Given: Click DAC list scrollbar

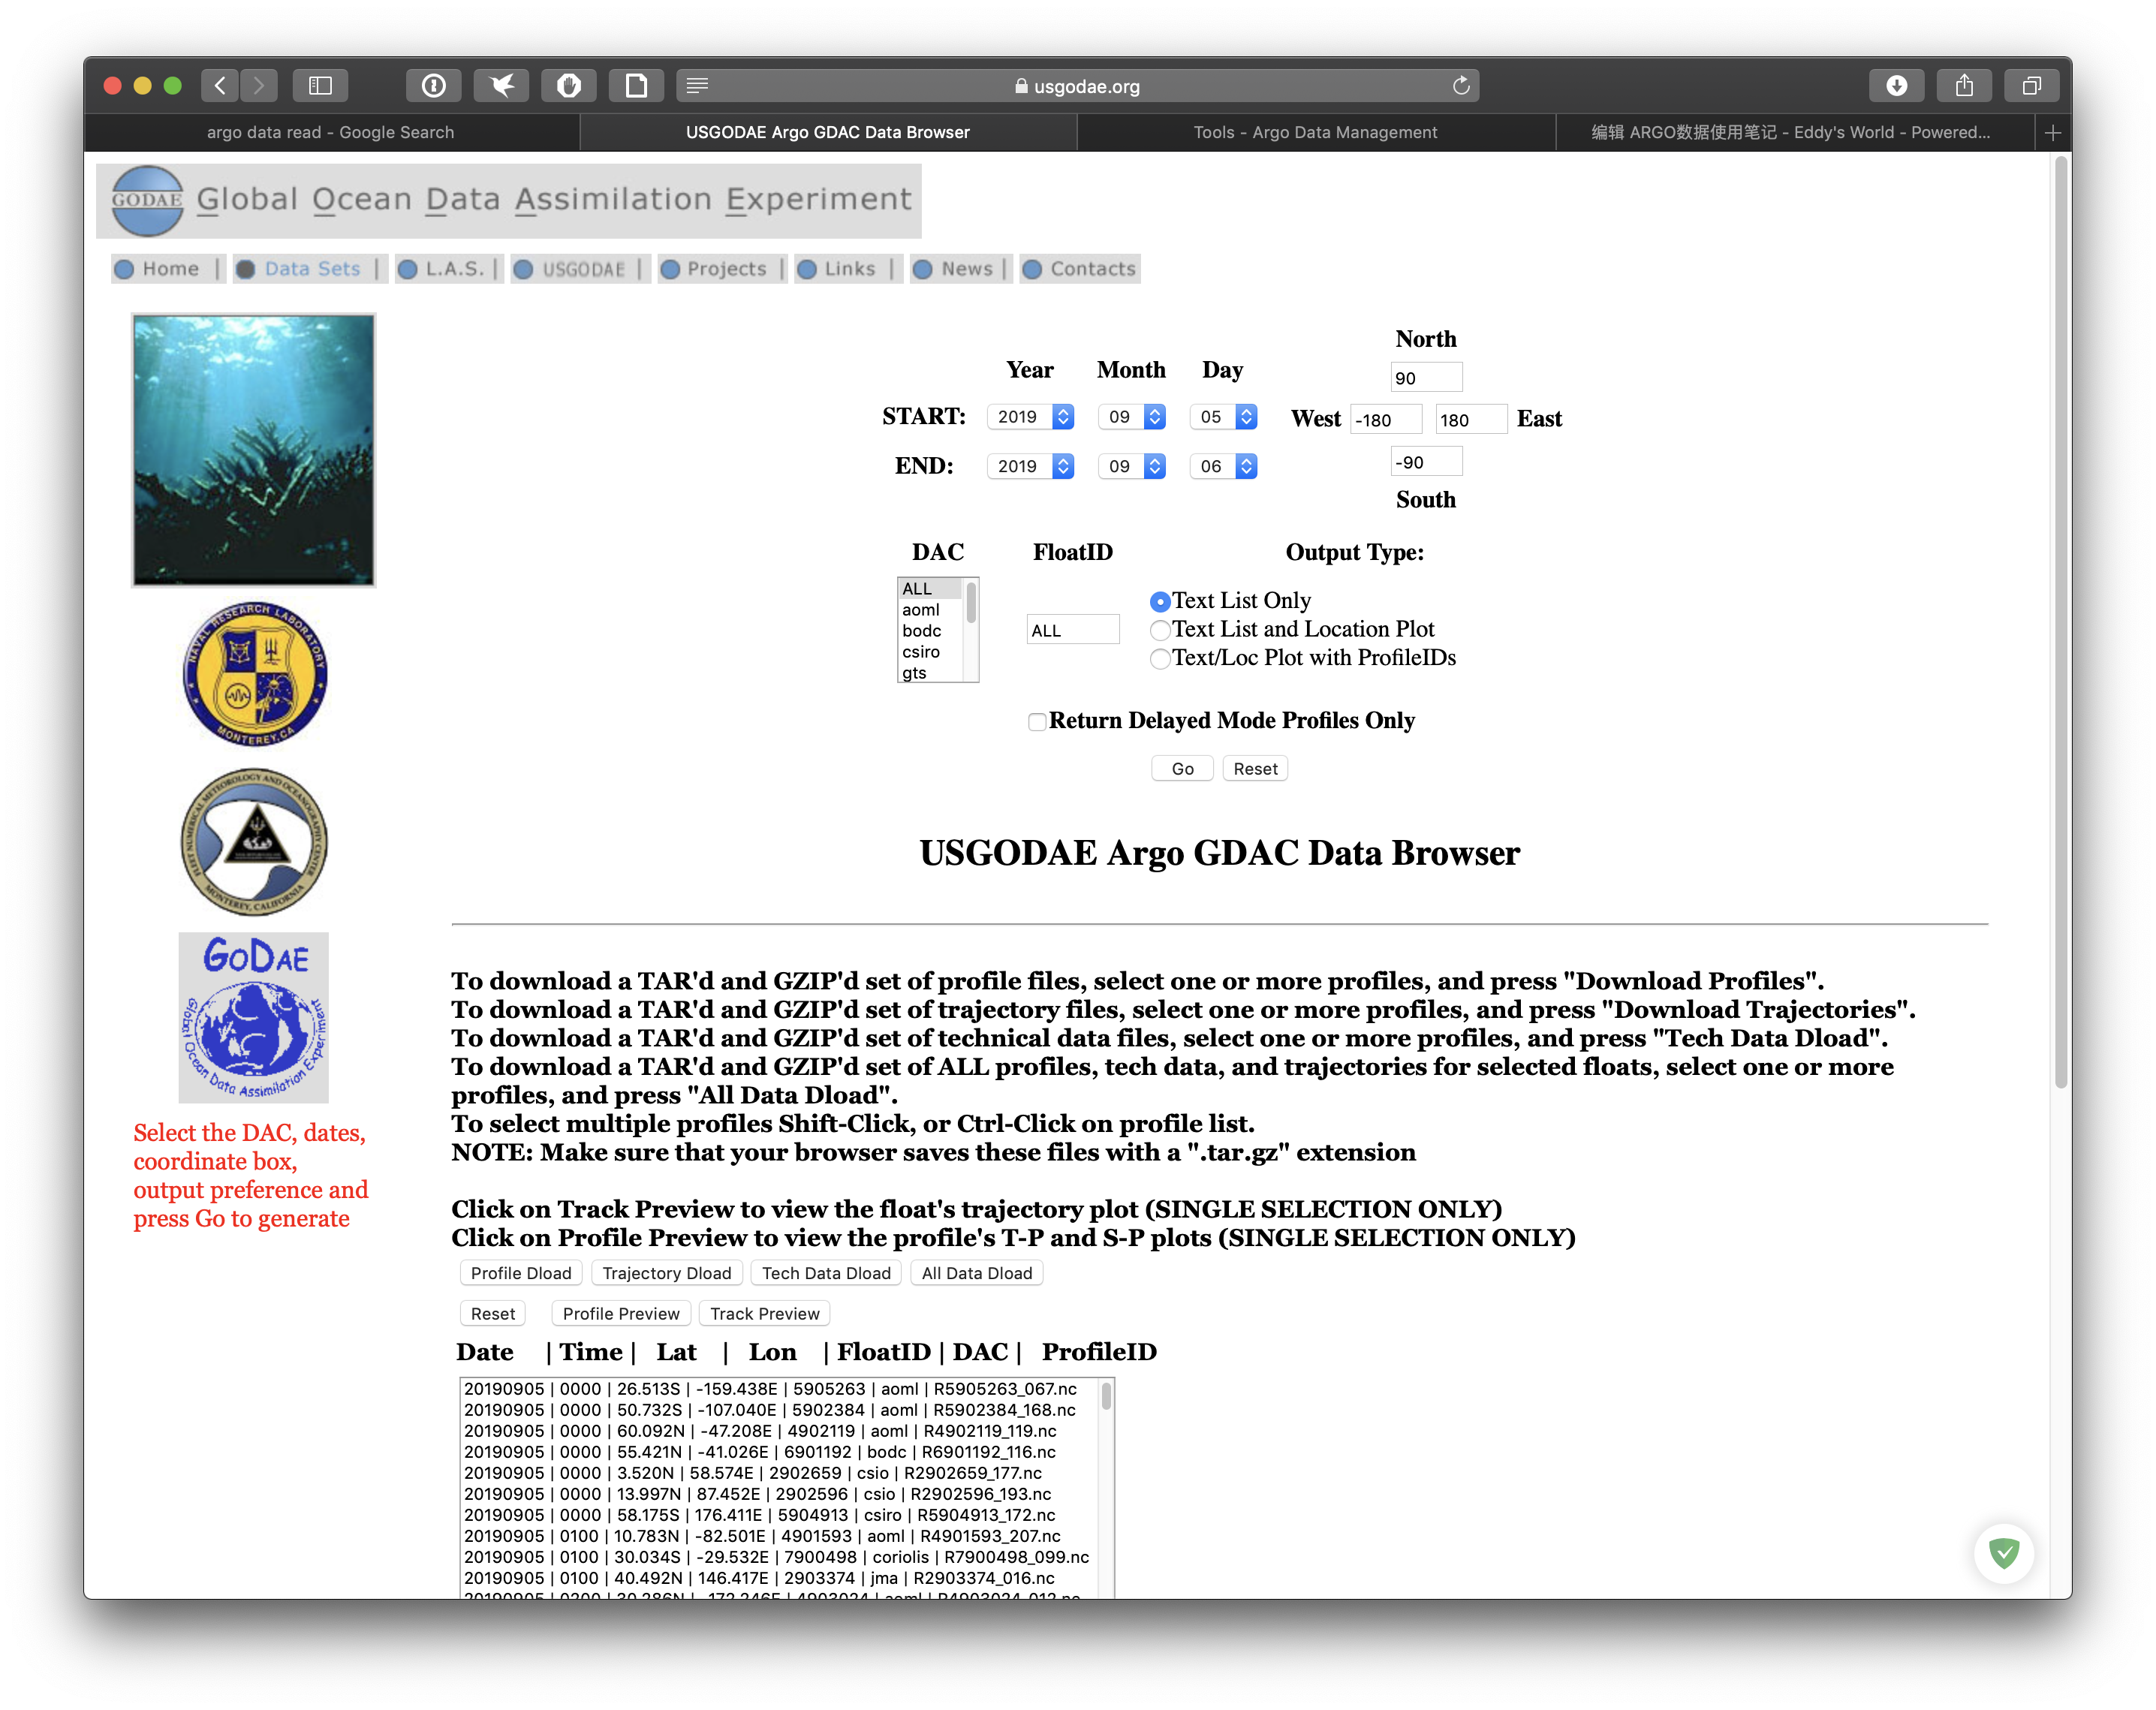Looking at the screenshot, I should coord(971,603).
